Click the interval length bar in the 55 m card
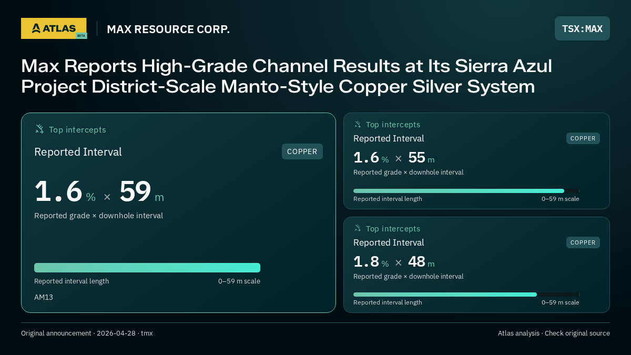The height and width of the screenshot is (355, 631). tap(466, 191)
